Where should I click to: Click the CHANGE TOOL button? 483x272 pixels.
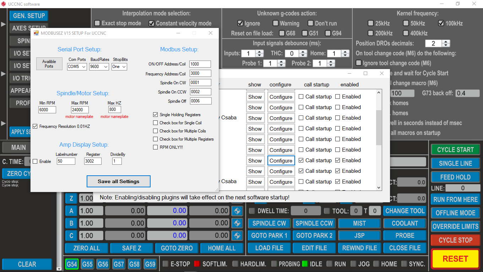point(405,211)
